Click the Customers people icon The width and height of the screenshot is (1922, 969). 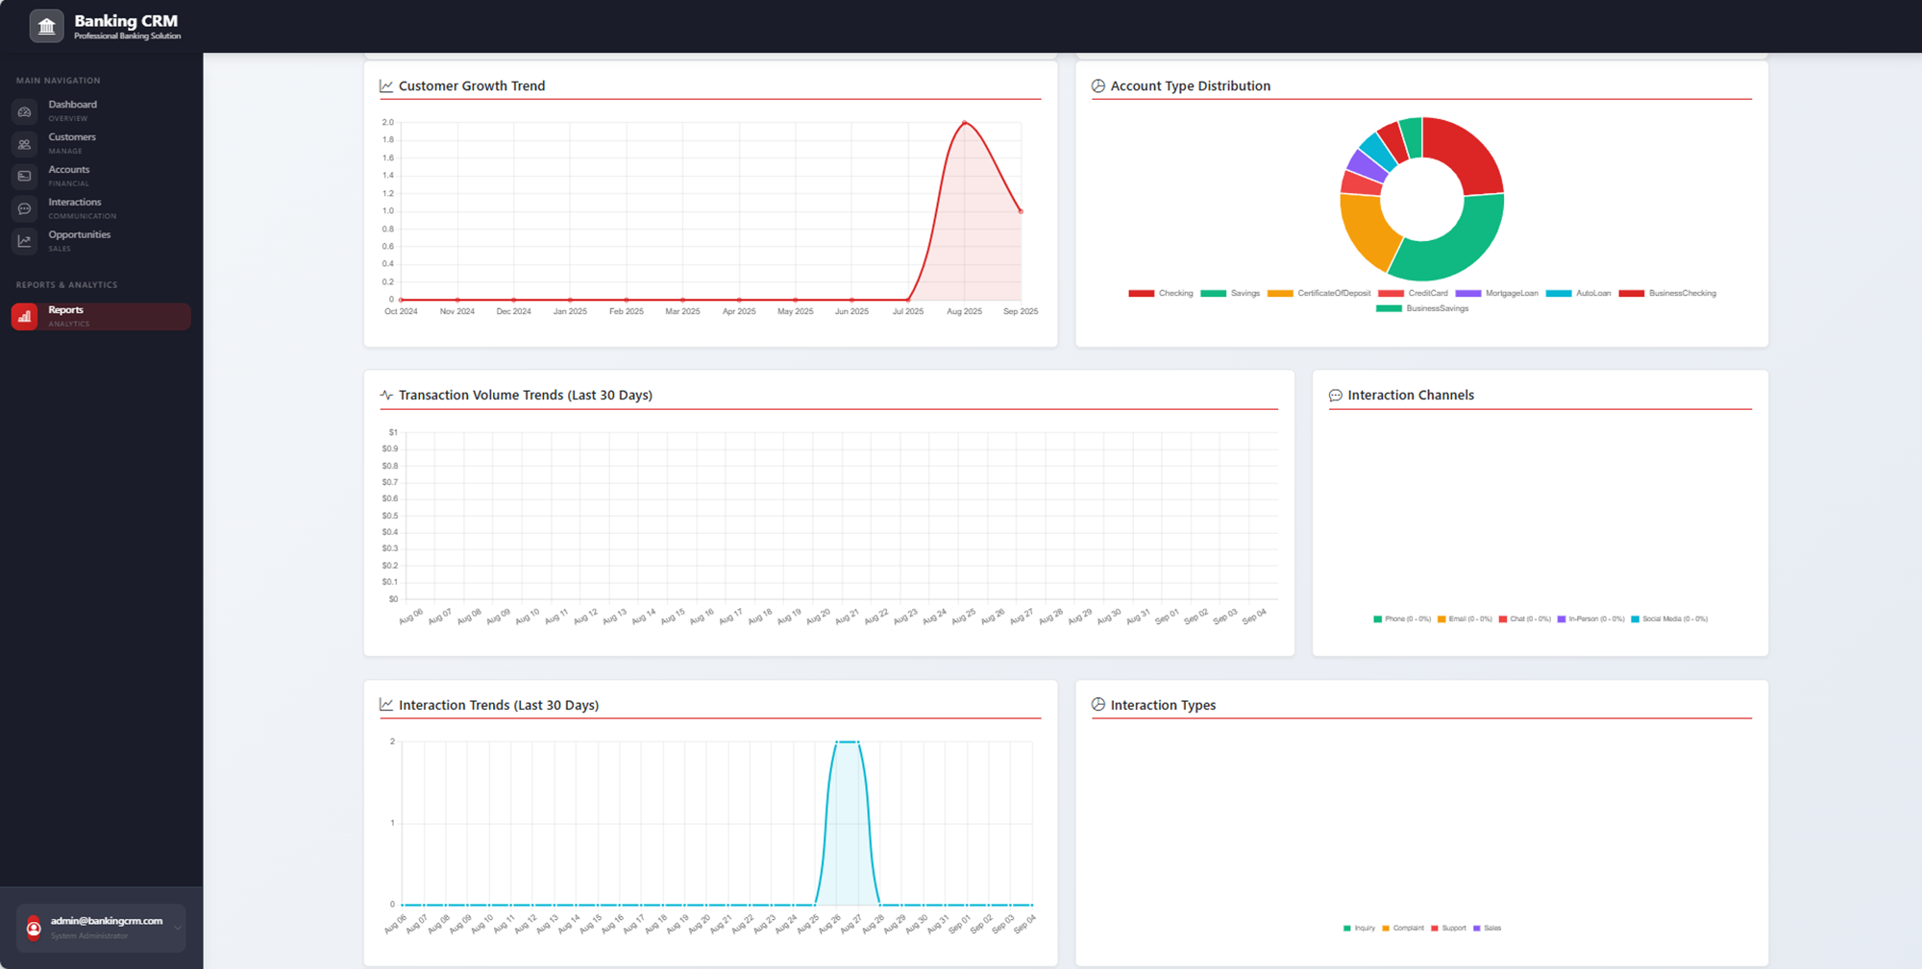point(25,144)
